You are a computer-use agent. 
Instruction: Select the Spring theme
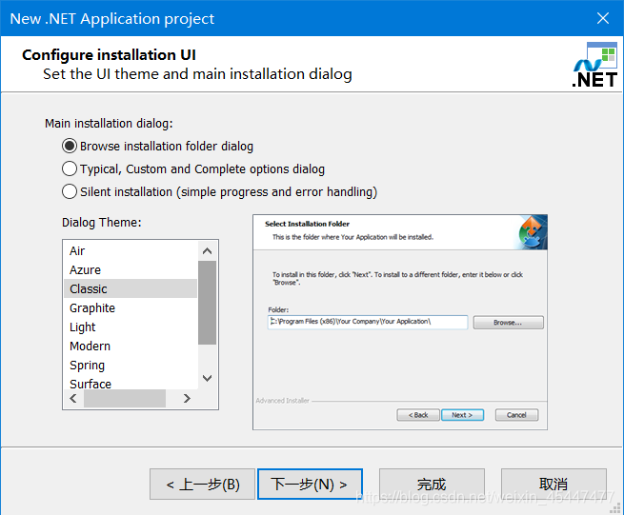click(131, 366)
